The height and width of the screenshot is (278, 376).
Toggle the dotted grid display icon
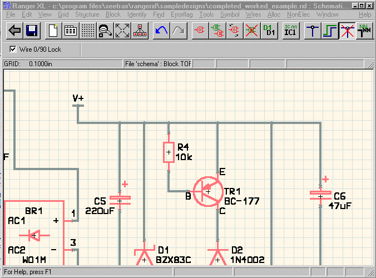tap(88, 31)
